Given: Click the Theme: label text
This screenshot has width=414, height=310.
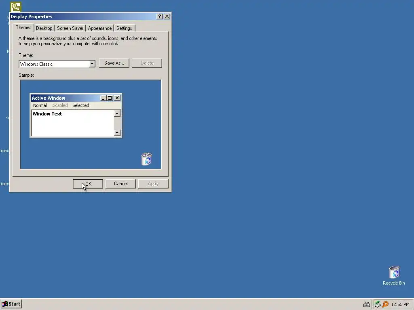Looking at the screenshot, I should tap(26, 55).
